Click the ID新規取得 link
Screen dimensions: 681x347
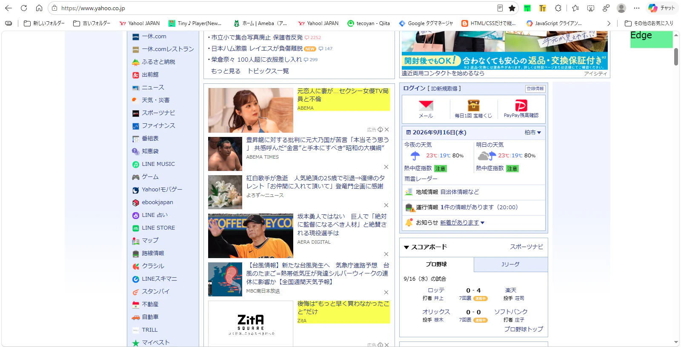click(x=444, y=88)
